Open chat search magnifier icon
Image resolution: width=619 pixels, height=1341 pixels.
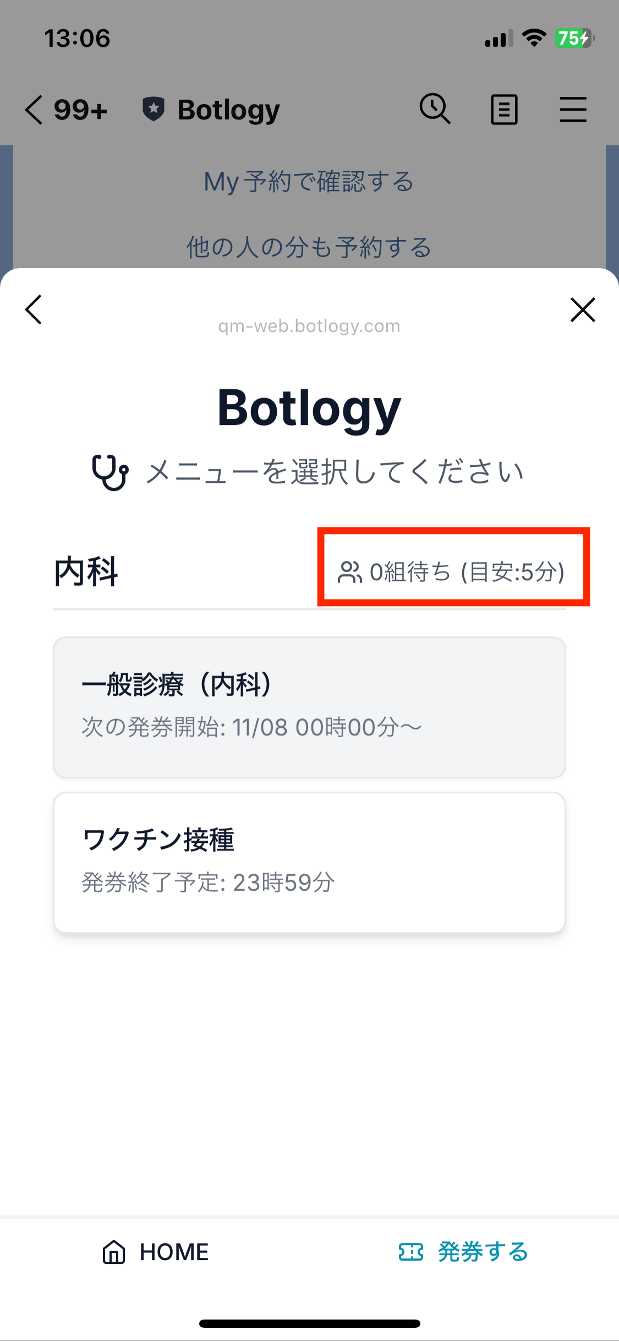pyautogui.click(x=435, y=108)
